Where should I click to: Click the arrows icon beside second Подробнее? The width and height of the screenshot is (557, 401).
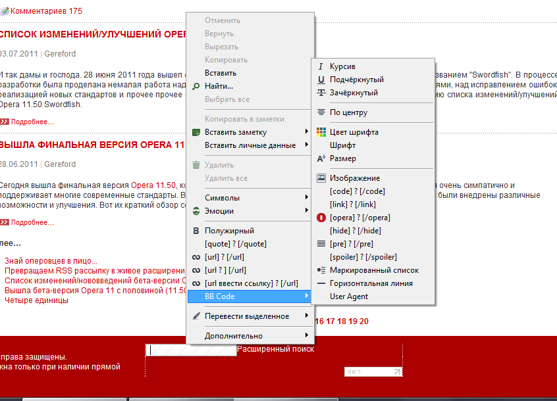pyautogui.click(x=5, y=222)
